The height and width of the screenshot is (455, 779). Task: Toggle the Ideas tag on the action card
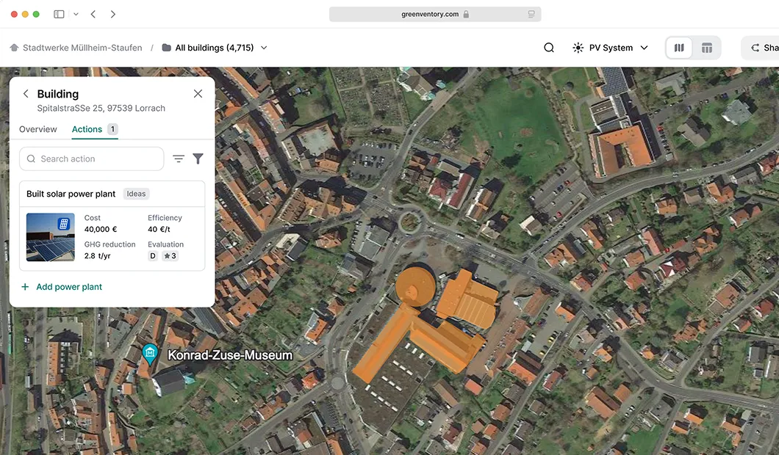135,193
